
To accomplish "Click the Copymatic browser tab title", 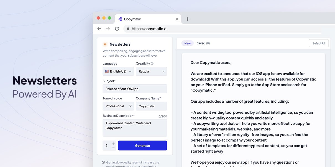I will [132, 19].
